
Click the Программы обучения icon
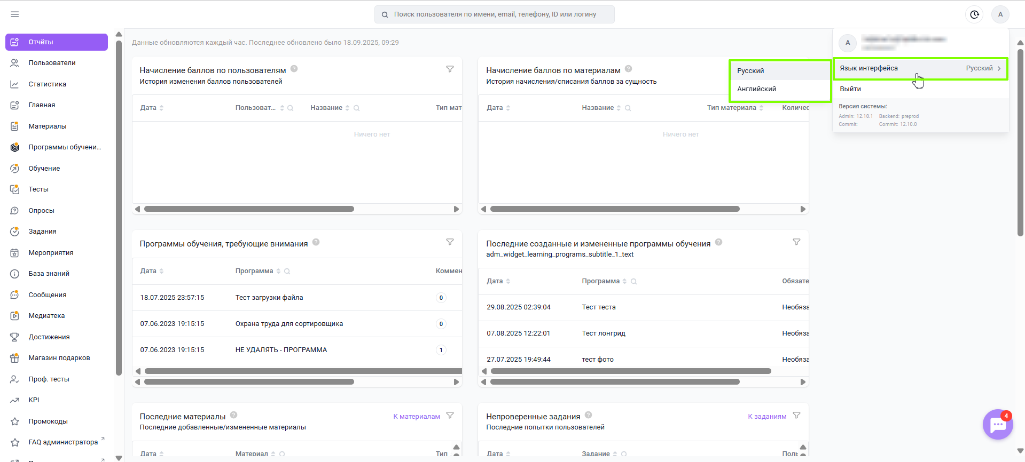click(15, 147)
